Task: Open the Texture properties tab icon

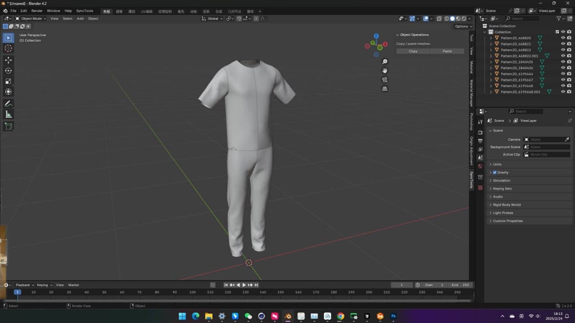Action: tap(480, 188)
